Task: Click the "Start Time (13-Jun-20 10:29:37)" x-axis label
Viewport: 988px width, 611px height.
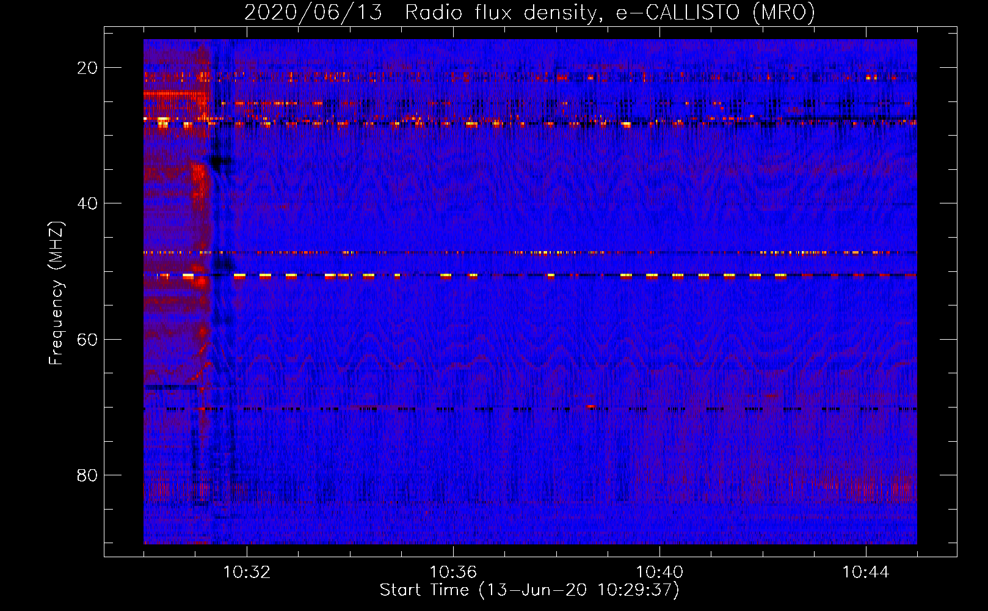Action: tap(529, 590)
